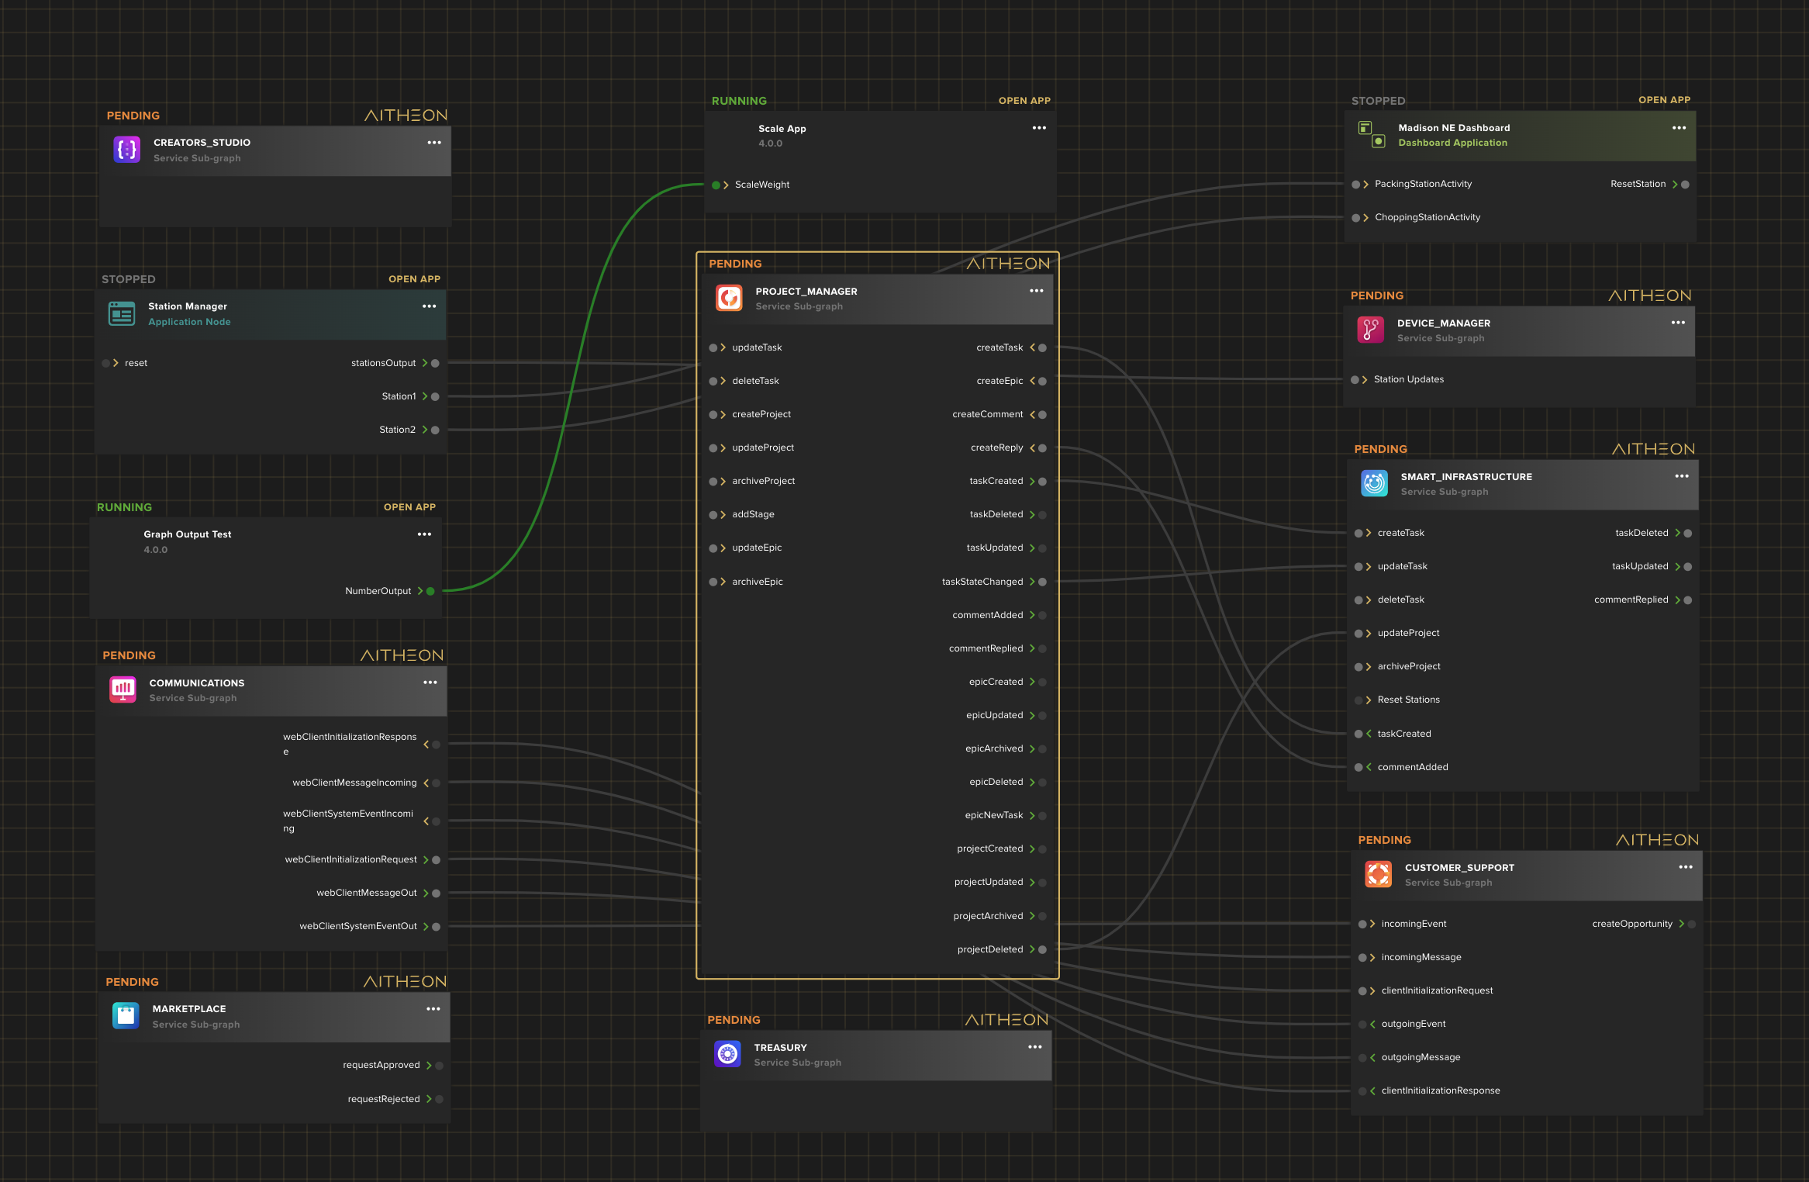Click PROJECT_MANAGER createTask output port
This screenshot has width=1809, height=1182.
1042,347
